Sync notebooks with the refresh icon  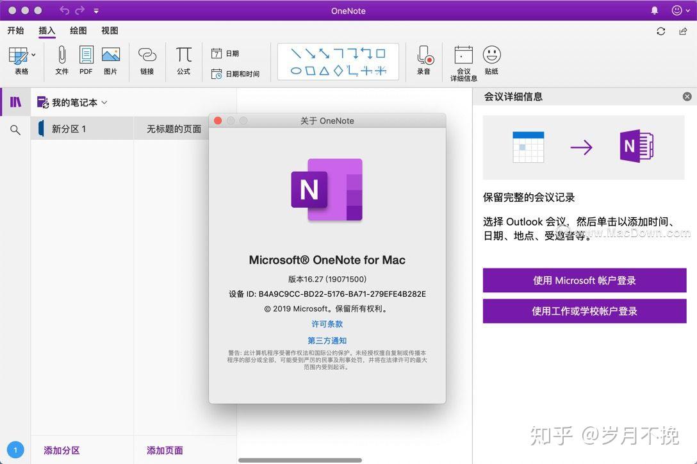660,30
